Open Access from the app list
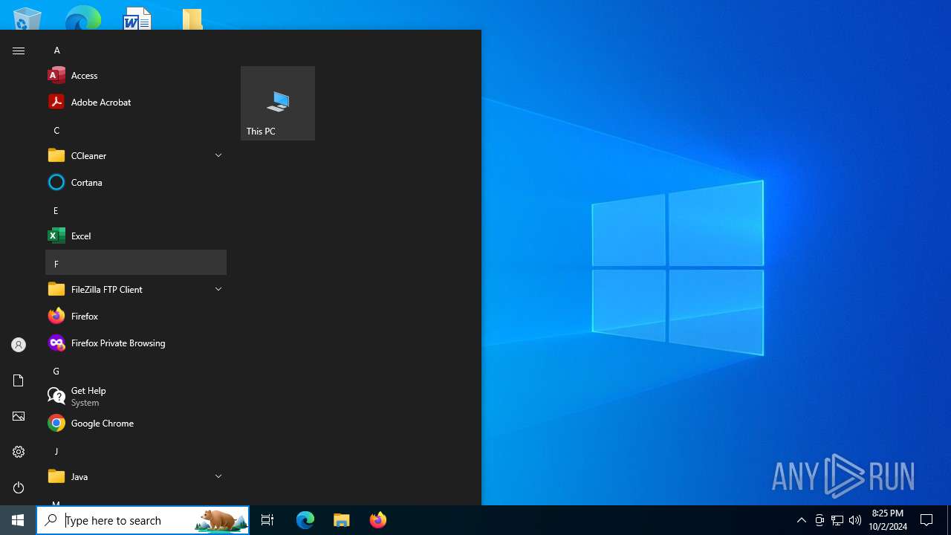 click(x=136, y=75)
